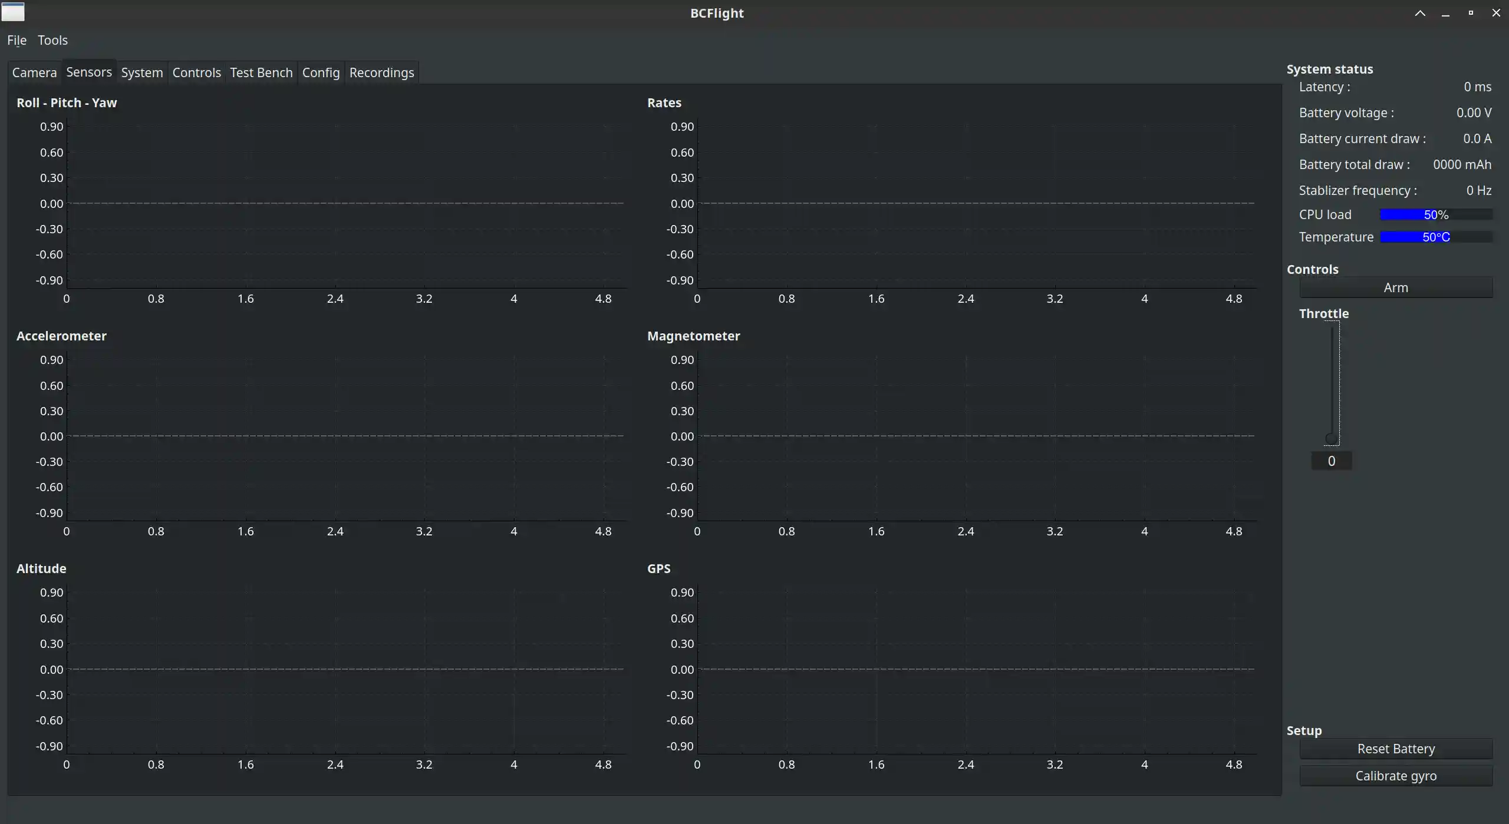
Task: Open the Sensors tab
Action: 88,72
